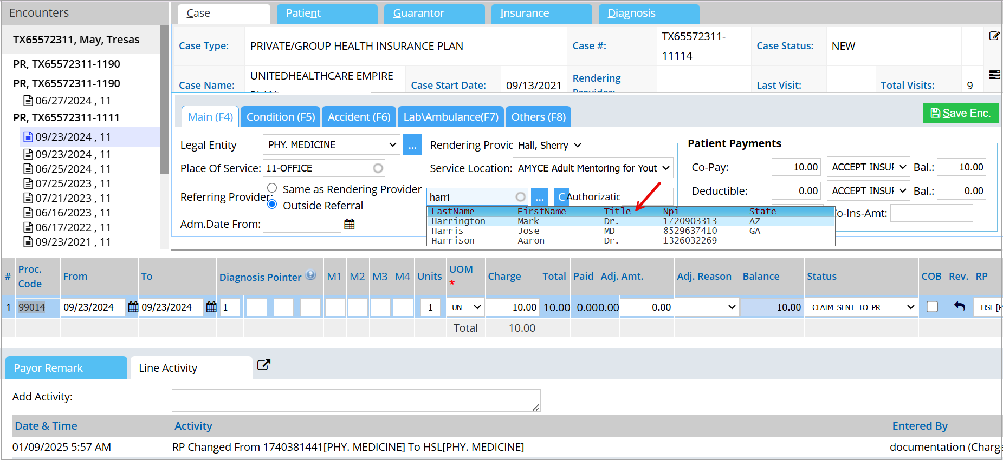This screenshot has width=1003, height=460.
Task: Click the Add Activity text box
Action: [355, 400]
